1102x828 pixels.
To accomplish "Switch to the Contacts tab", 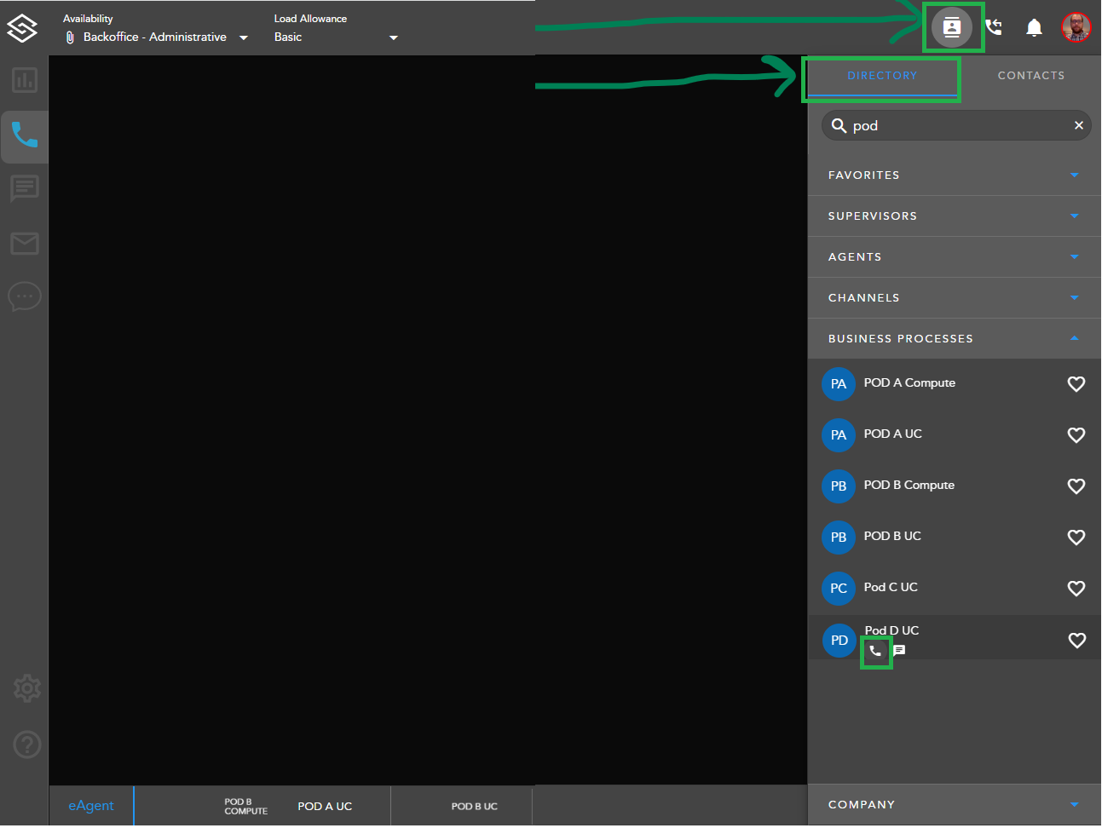I will click(1030, 76).
